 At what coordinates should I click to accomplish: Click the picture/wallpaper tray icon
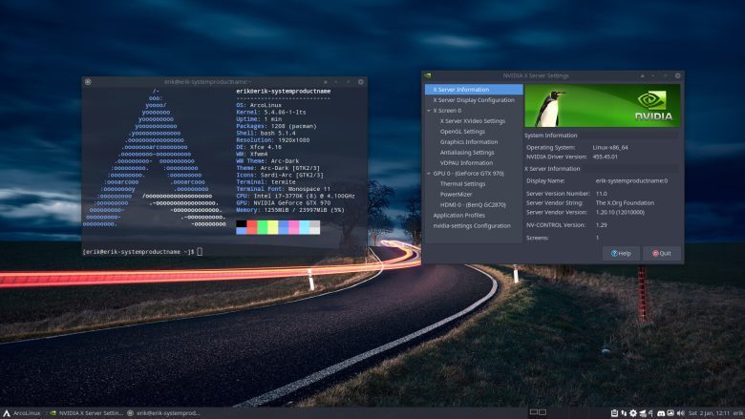point(670,413)
